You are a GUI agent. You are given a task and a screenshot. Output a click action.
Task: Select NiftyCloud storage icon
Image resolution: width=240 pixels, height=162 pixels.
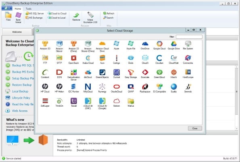(x=88, y=88)
